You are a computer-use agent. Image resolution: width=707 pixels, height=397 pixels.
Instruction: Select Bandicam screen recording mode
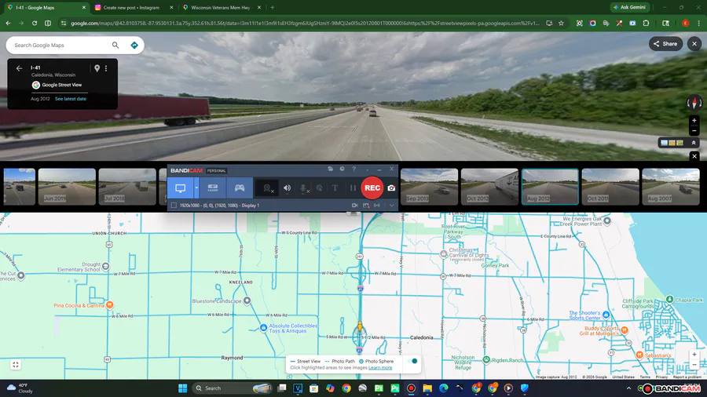pyautogui.click(x=181, y=188)
